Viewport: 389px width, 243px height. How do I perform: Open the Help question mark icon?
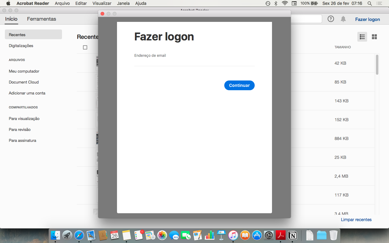click(331, 19)
